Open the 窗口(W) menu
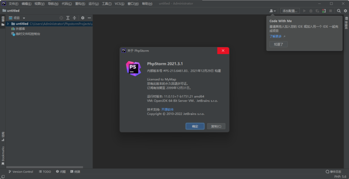 (x=133, y=4)
